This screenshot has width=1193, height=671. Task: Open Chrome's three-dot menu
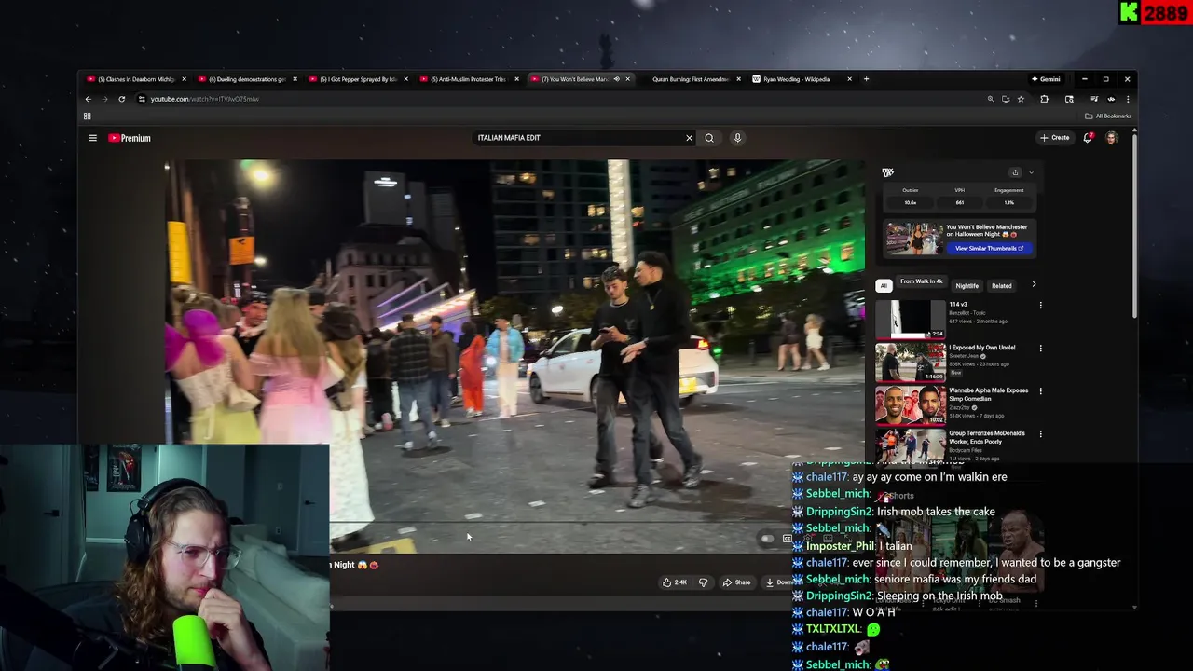[1128, 99]
